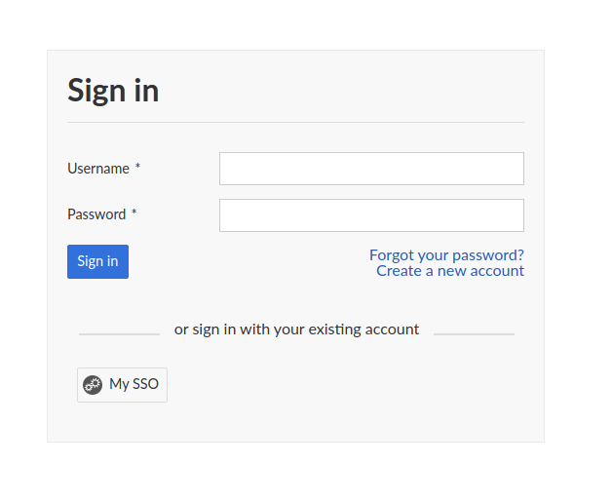Focus the Username input field
Viewport: 612px width, 503px height.
click(x=371, y=169)
